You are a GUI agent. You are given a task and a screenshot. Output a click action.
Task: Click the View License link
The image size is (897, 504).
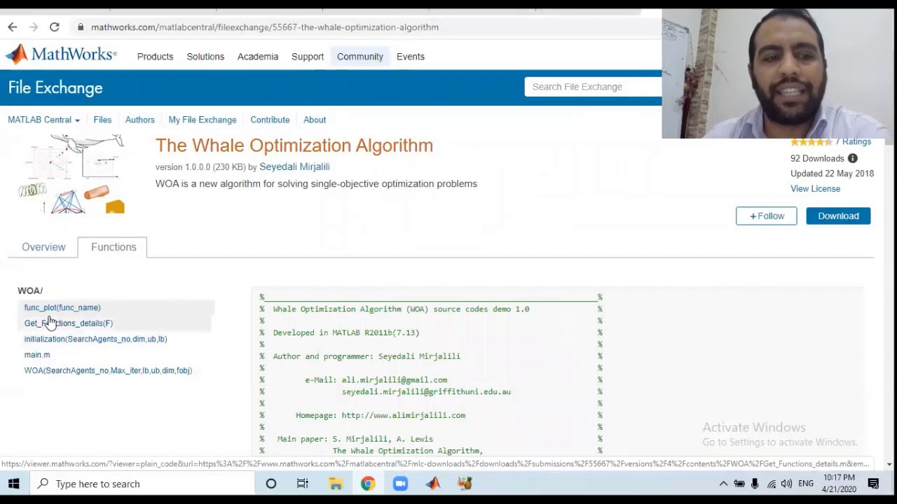pyautogui.click(x=815, y=189)
